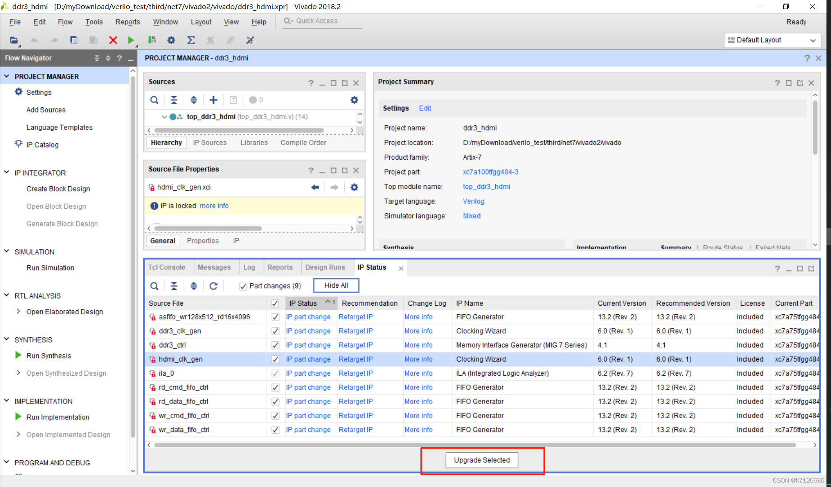This screenshot has height=487, width=831.
Task: Click IP Catalog icon in Flow Navigator
Action: coord(18,144)
